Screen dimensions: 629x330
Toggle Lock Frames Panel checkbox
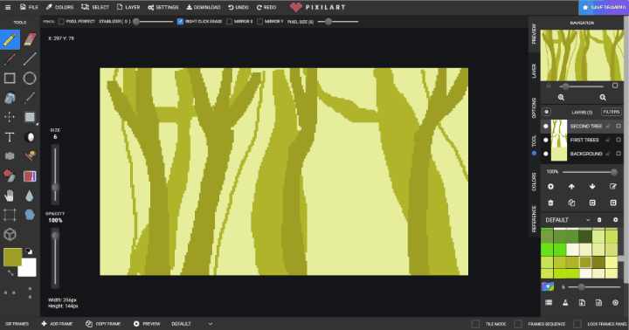pyautogui.click(x=577, y=324)
